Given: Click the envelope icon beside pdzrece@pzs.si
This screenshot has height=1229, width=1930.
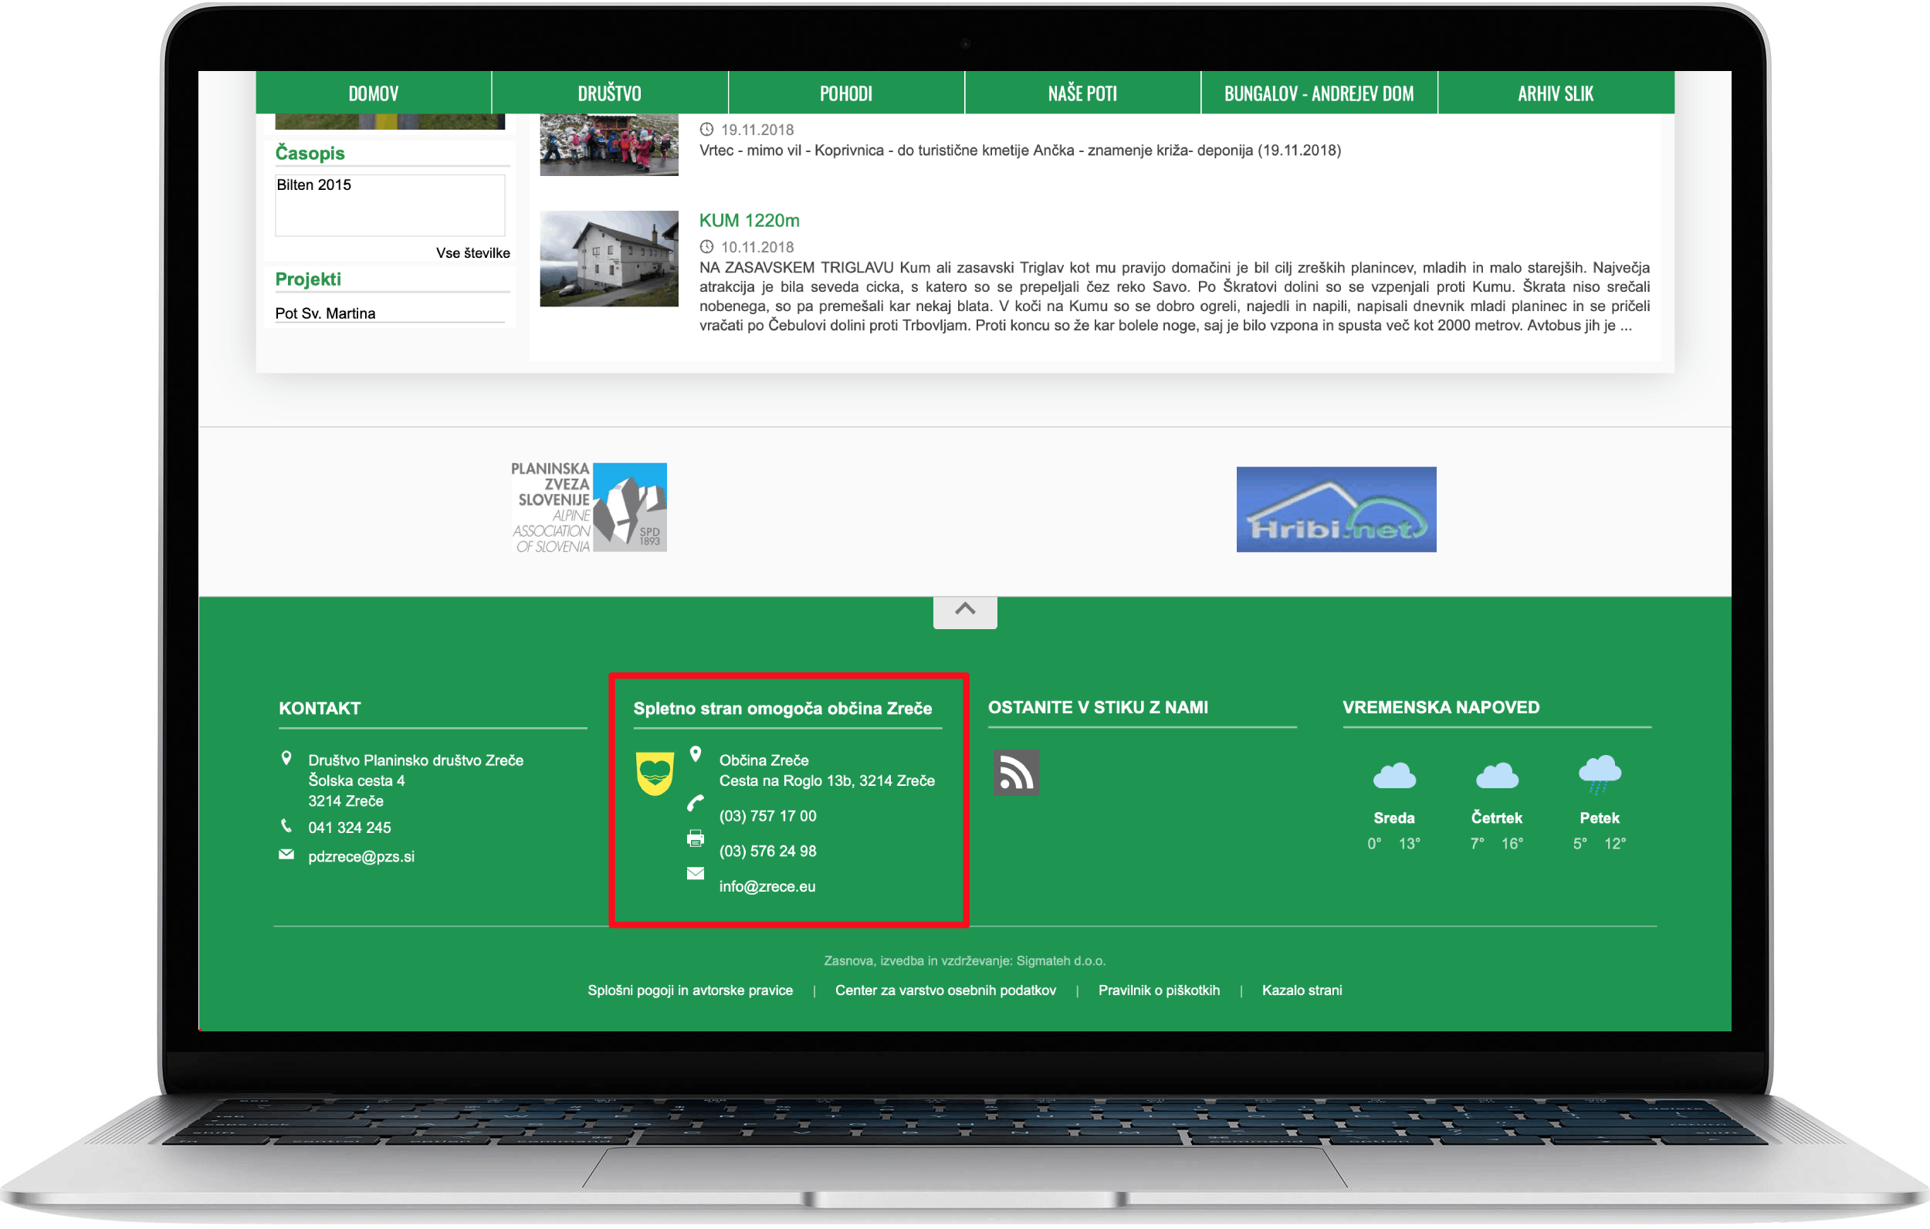Looking at the screenshot, I should [x=286, y=855].
